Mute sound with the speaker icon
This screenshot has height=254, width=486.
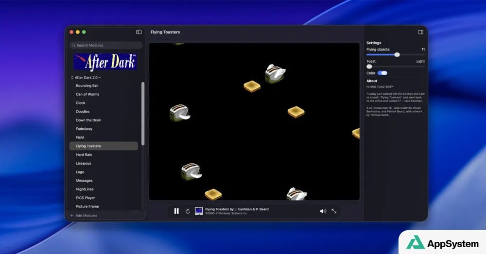pyautogui.click(x=323, y=211)
